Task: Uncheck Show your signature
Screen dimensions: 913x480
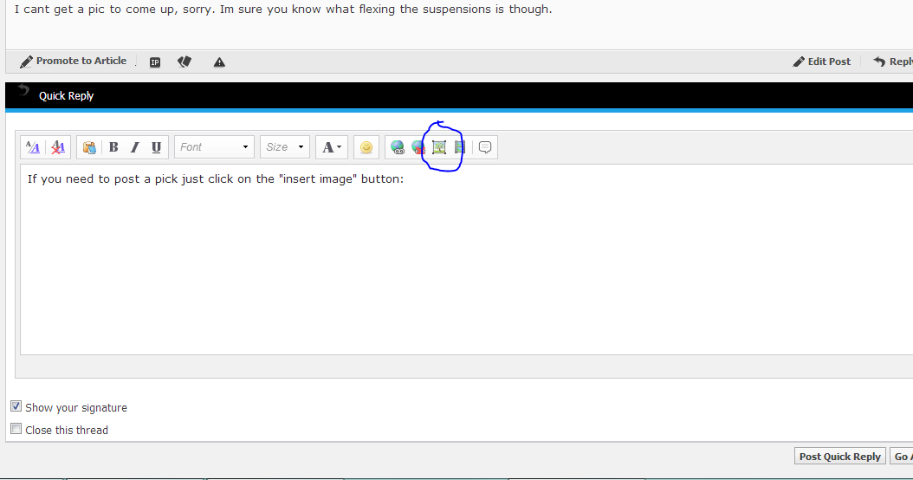Action: pyautogui.click(x=16, y=406)
